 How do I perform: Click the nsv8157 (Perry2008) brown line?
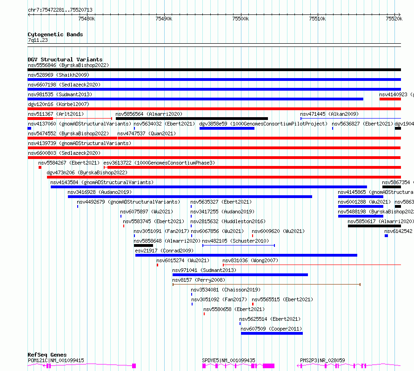pyautogui.click(x=267, y=285)
